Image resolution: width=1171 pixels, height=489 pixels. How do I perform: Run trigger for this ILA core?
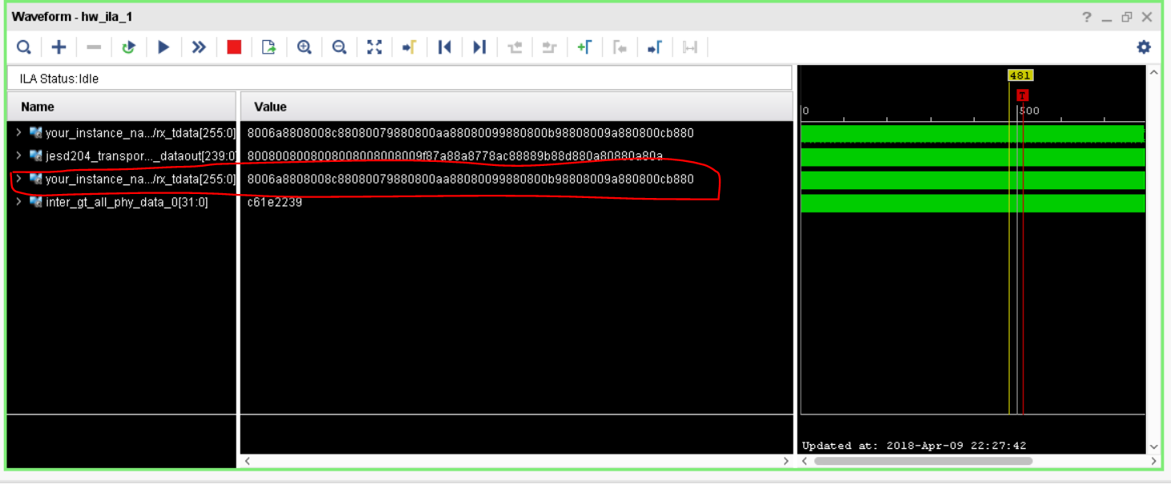click(x=164, y=47)
